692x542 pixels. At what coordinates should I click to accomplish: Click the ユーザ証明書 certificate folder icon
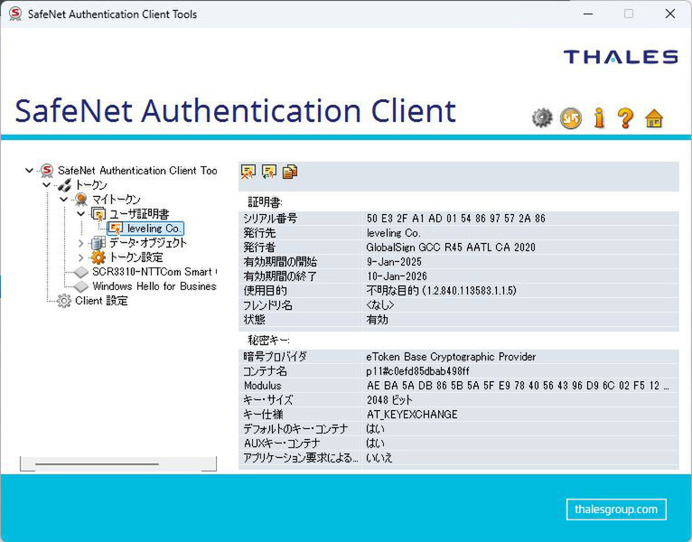click(98, 214)
